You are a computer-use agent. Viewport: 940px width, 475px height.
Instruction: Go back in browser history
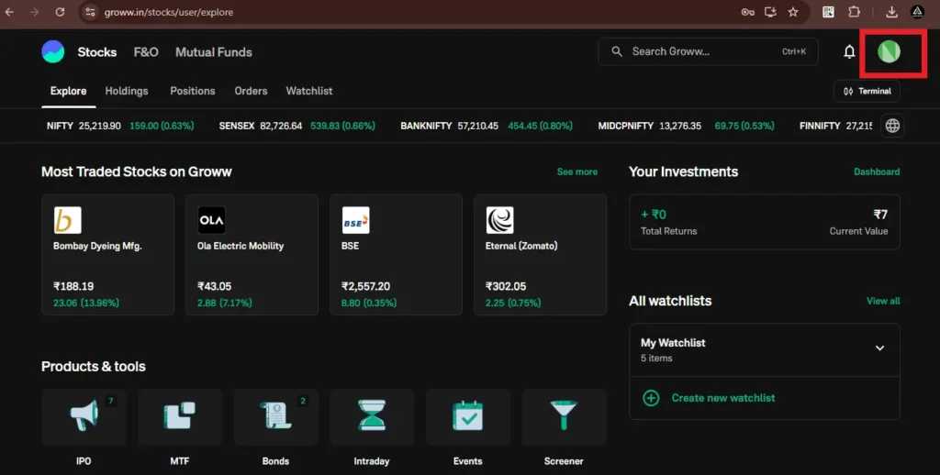[x=9, y=12]
